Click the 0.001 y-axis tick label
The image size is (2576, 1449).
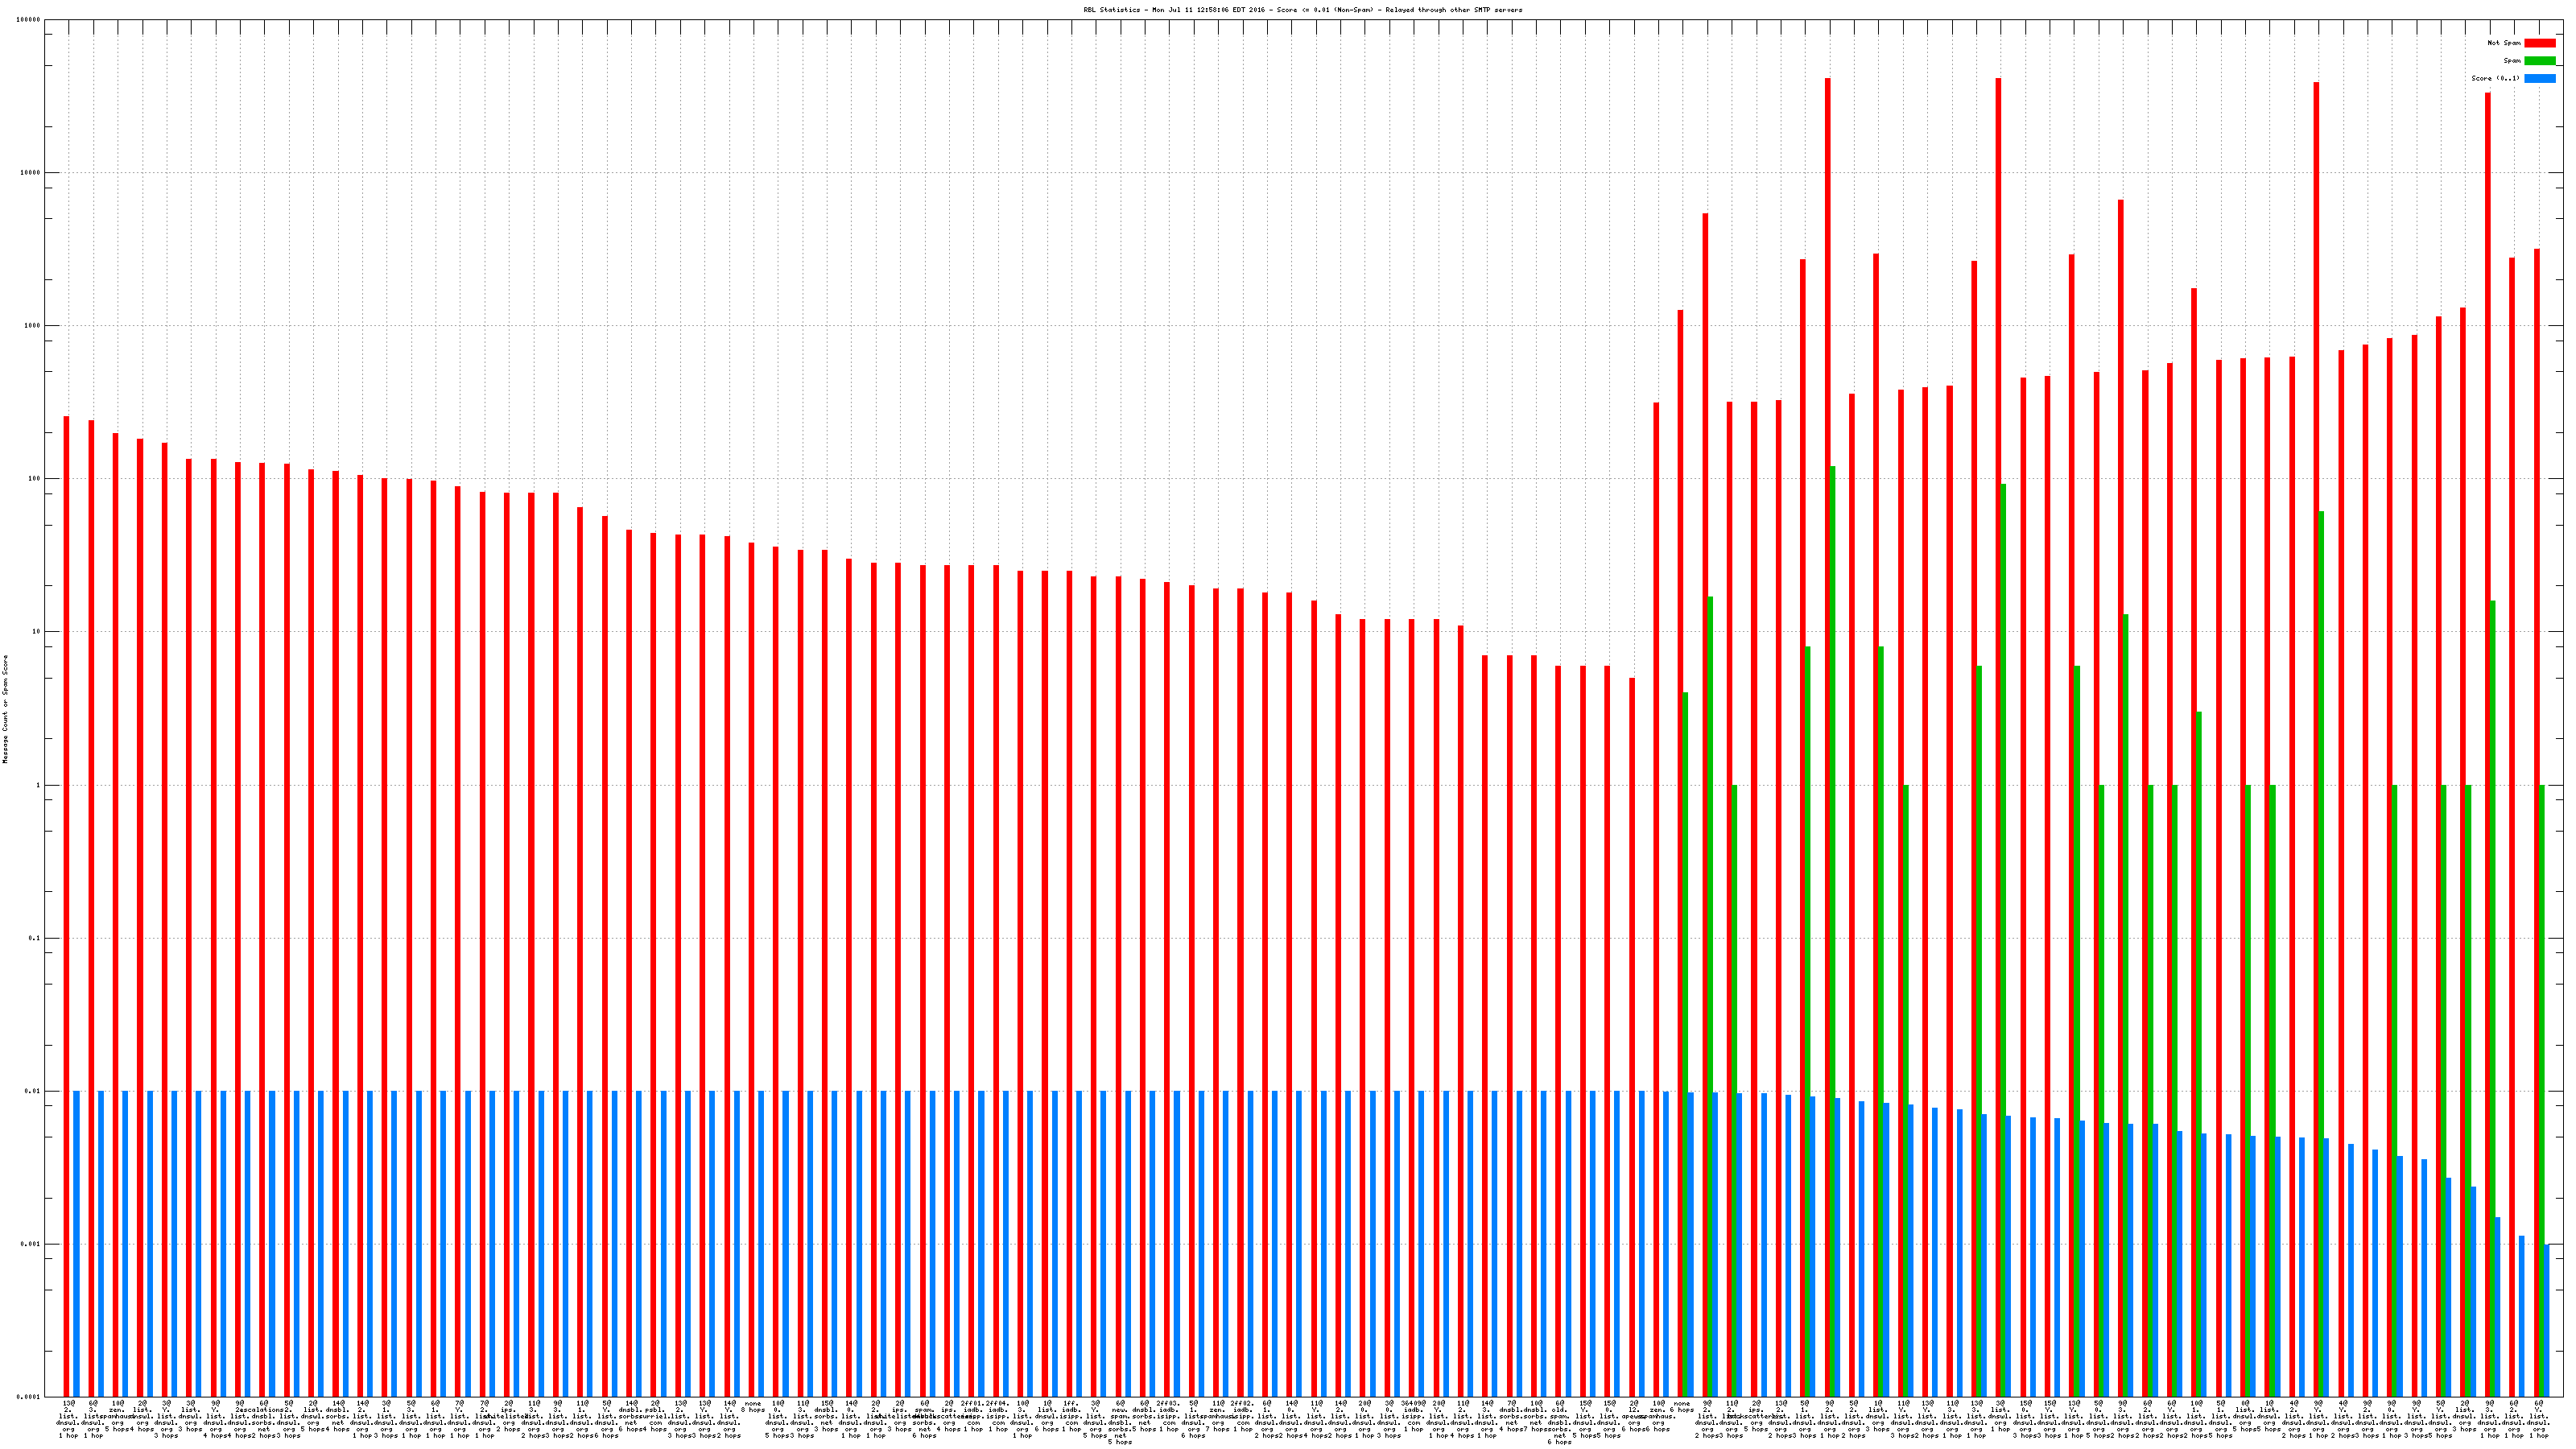[30, 1244]
